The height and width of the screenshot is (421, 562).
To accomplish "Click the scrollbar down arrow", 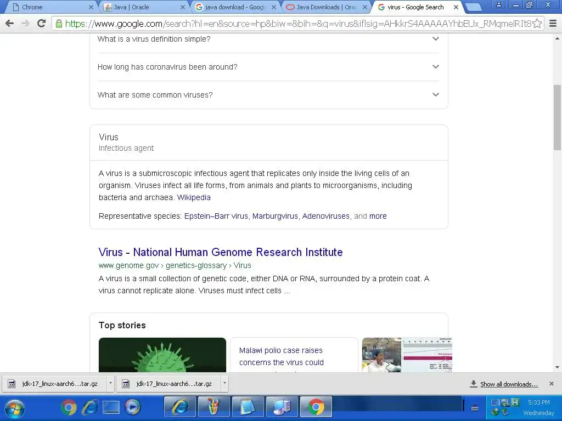I will 558,367.
